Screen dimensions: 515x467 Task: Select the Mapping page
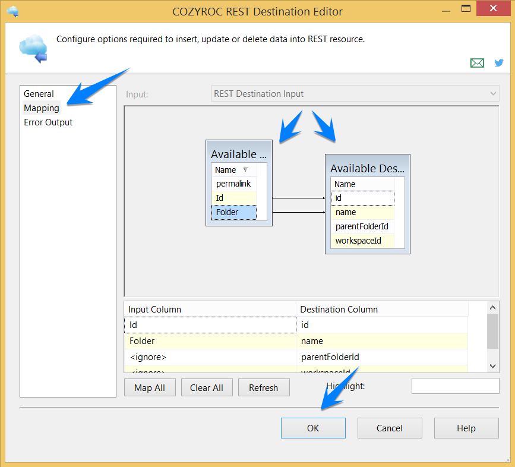pos(42,108)
